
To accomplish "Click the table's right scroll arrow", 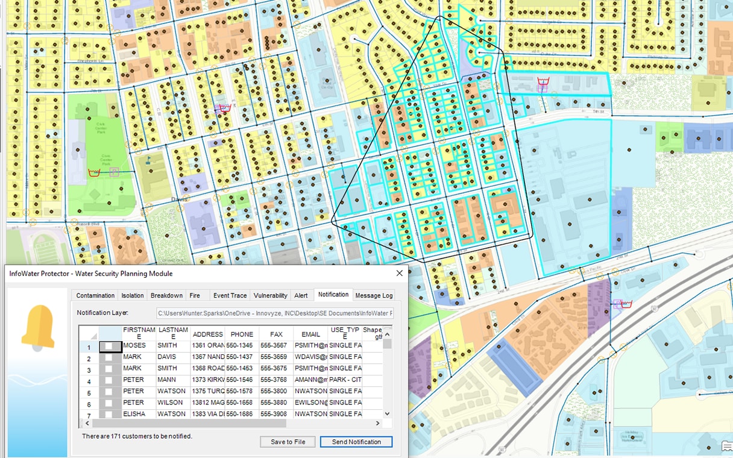I will (378, 424).
